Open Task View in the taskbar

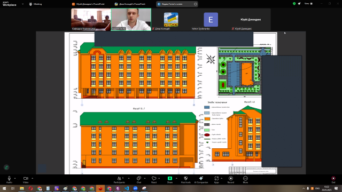(x=13, y=188)
